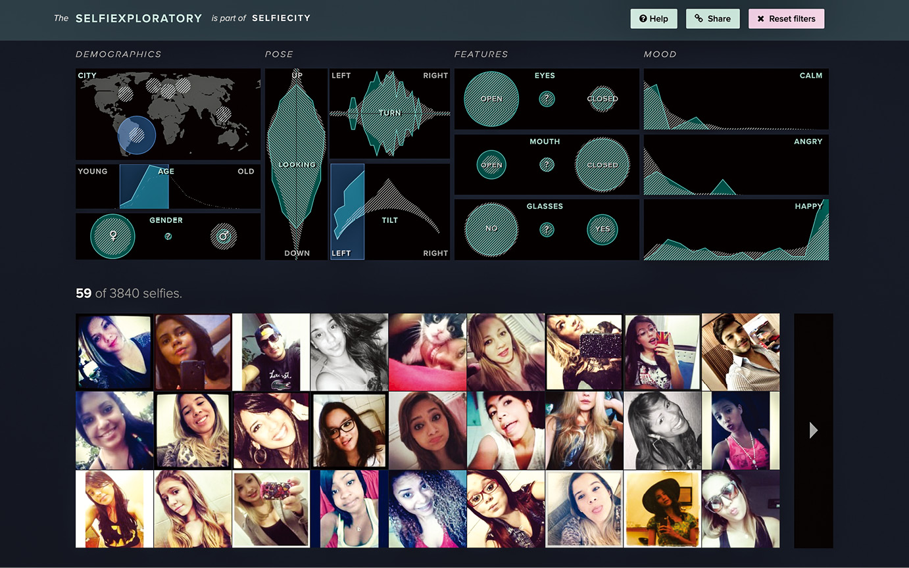
Task: Click the YOUNG age label
Action: 93,172
